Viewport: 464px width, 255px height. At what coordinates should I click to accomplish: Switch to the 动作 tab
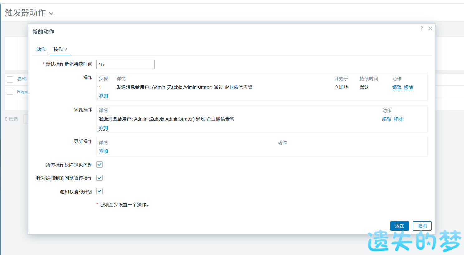click(x=41, y=49)
